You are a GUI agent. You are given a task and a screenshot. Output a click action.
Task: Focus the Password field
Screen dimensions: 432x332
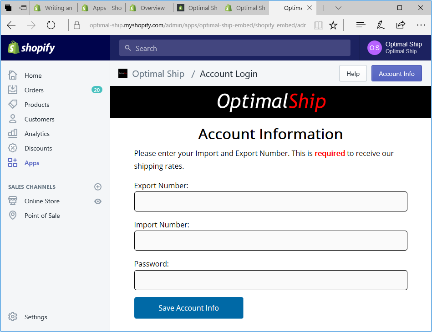[x=270, y=280]
